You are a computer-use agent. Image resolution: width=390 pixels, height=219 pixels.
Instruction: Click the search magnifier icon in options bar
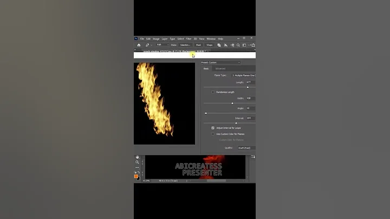(238, 45)
